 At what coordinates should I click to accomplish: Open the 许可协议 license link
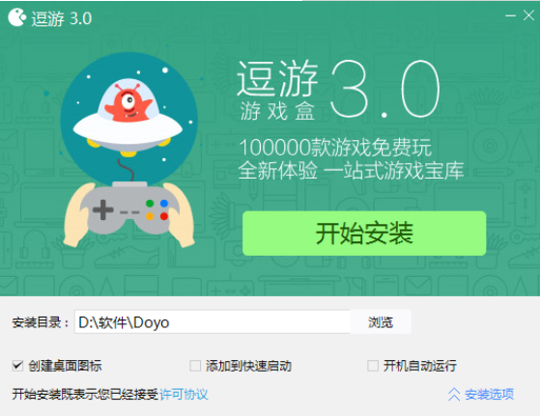point(184,395)
